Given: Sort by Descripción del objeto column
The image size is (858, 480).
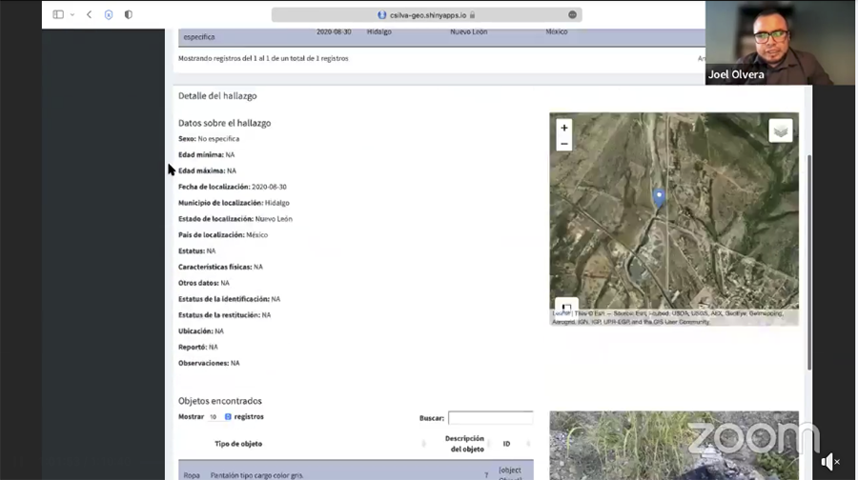Looking at the screenshot, I should tap(464, 444).
